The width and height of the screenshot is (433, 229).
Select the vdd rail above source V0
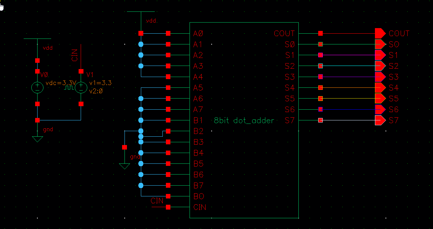[37, 39]
